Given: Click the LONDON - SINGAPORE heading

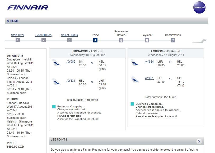Looking at the screenshot, I should click(166, 51).
